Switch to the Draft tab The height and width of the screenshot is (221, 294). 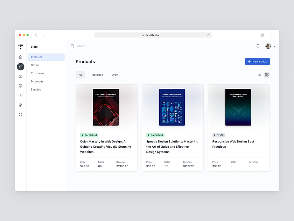click(x=115, y=75)
